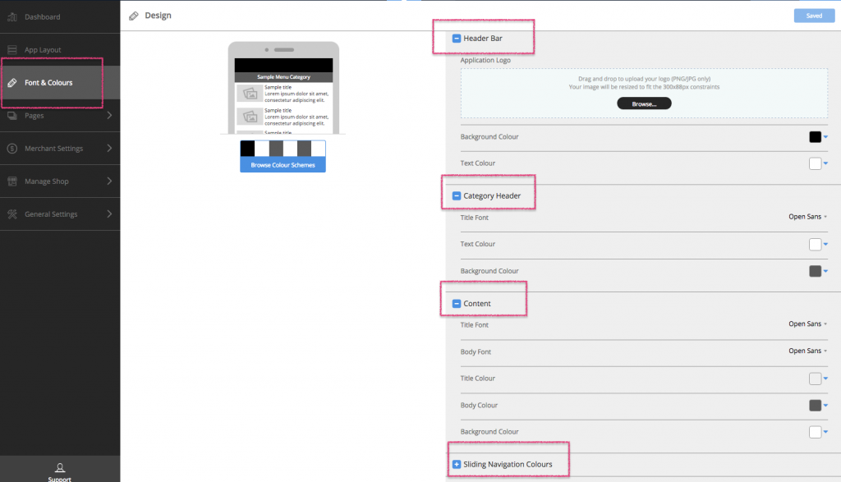Click the Support icon at the bottom

60,468
